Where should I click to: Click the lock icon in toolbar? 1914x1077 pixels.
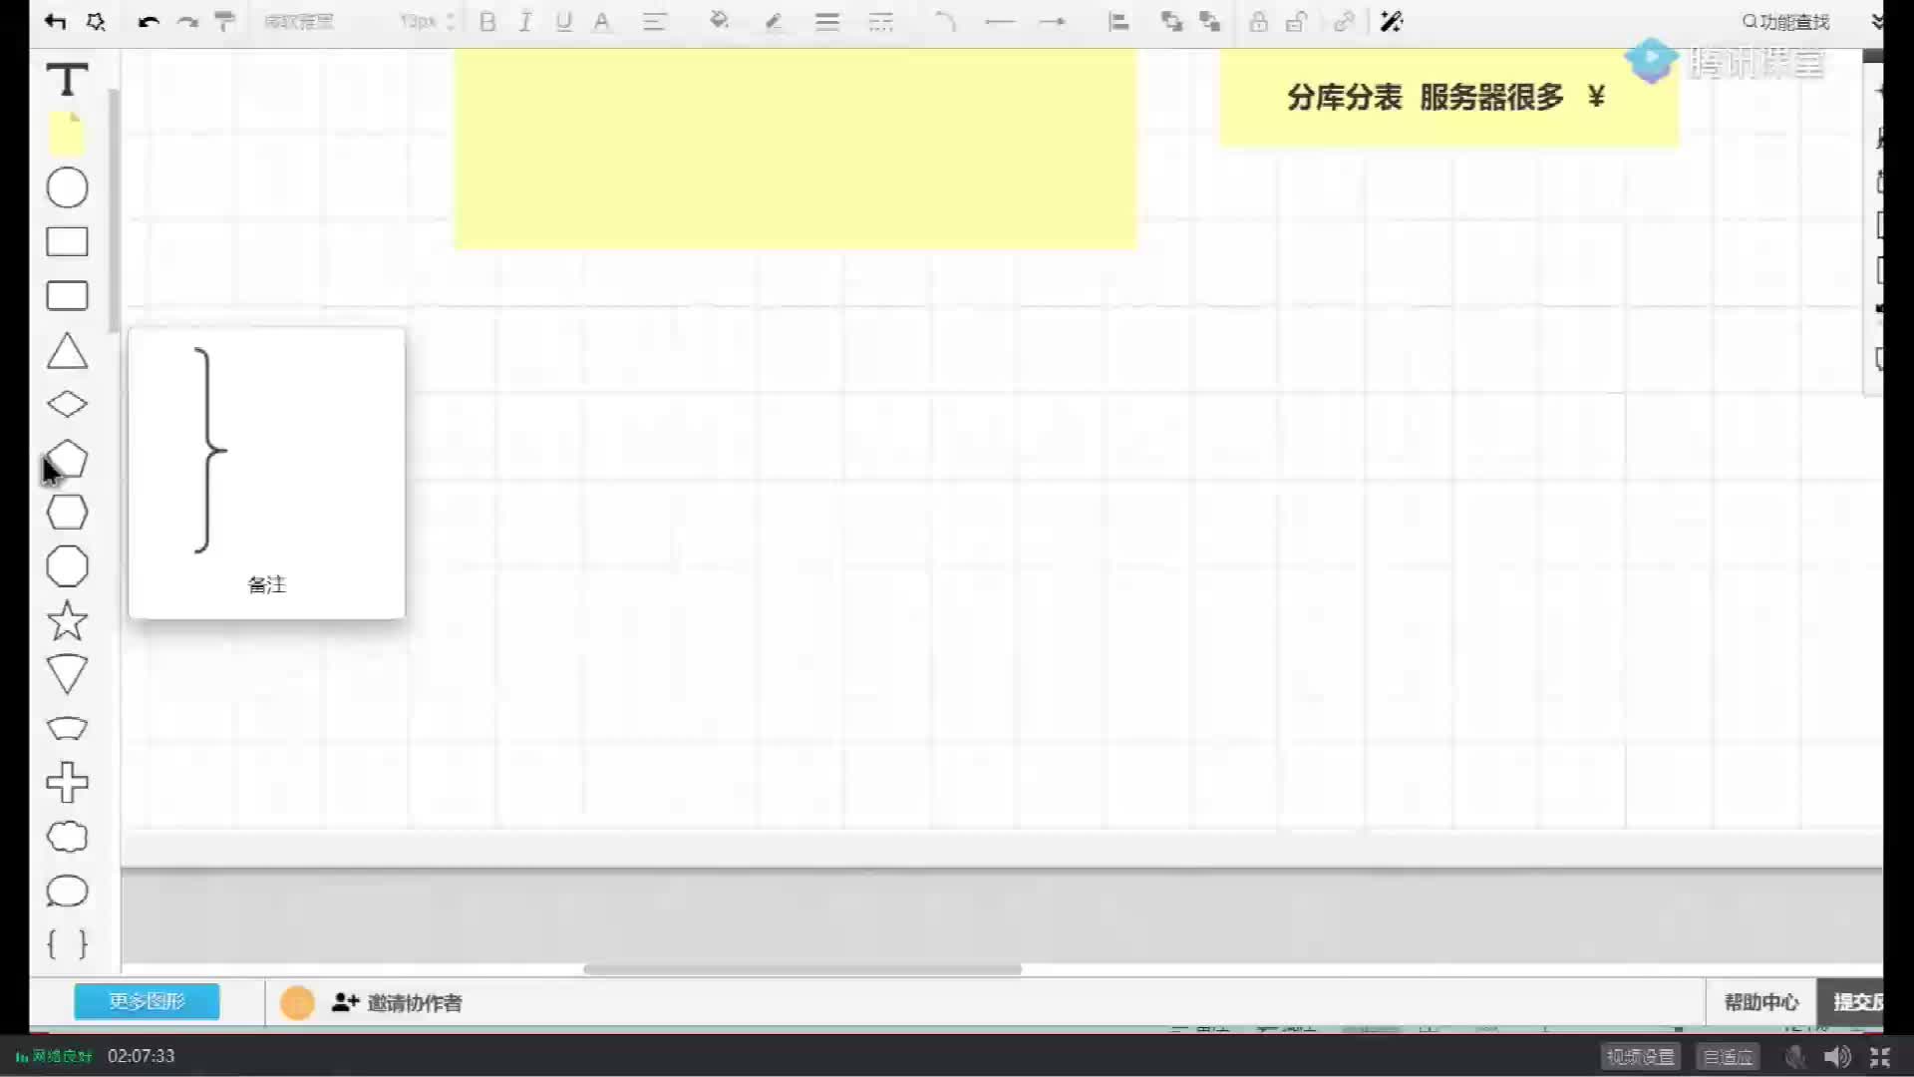1259,22
